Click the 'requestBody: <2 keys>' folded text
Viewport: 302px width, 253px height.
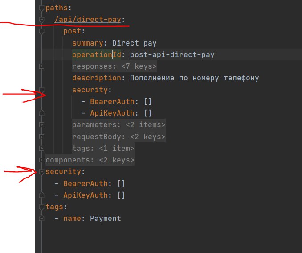coord(119,137)
